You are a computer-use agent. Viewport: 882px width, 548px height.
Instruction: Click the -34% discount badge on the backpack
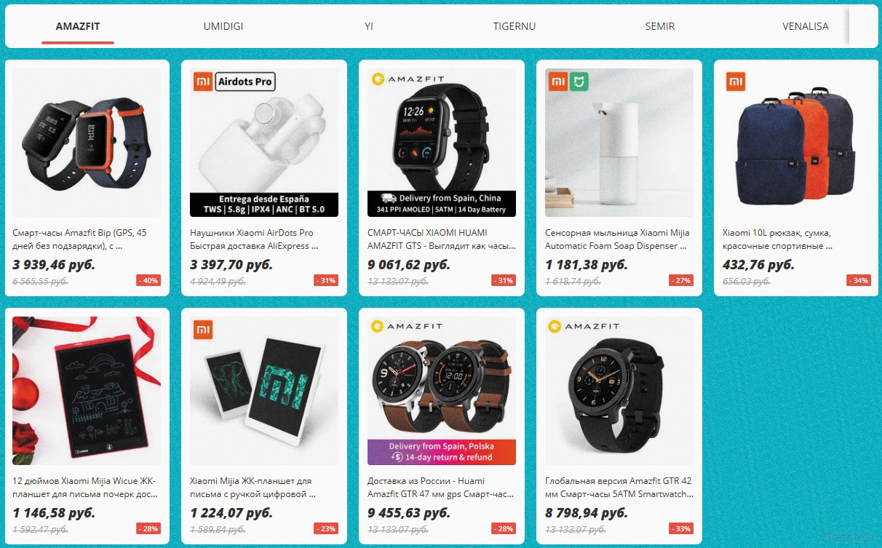[x=859, y=280]
